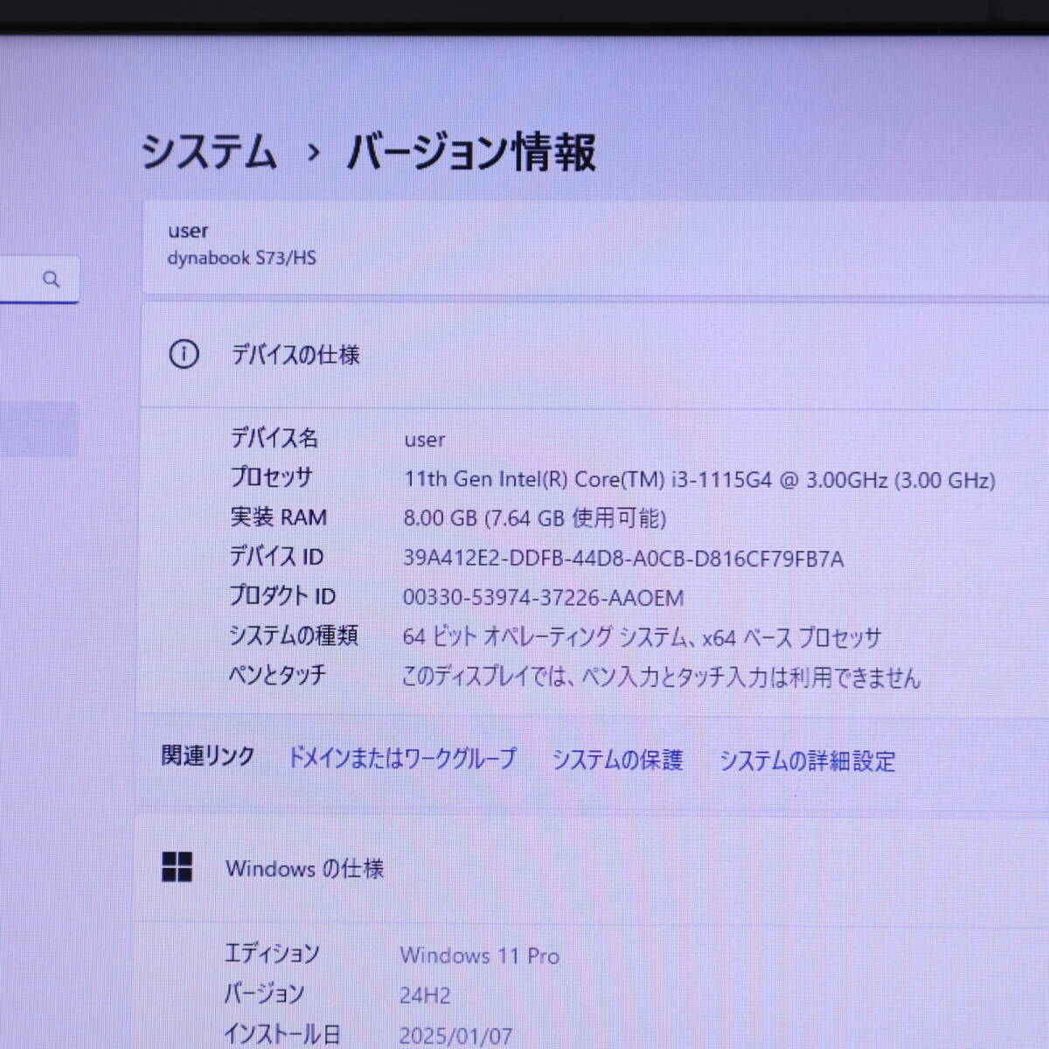Go back to システム in the breadcrumb
The image size is (1049, 1049).
208,152
